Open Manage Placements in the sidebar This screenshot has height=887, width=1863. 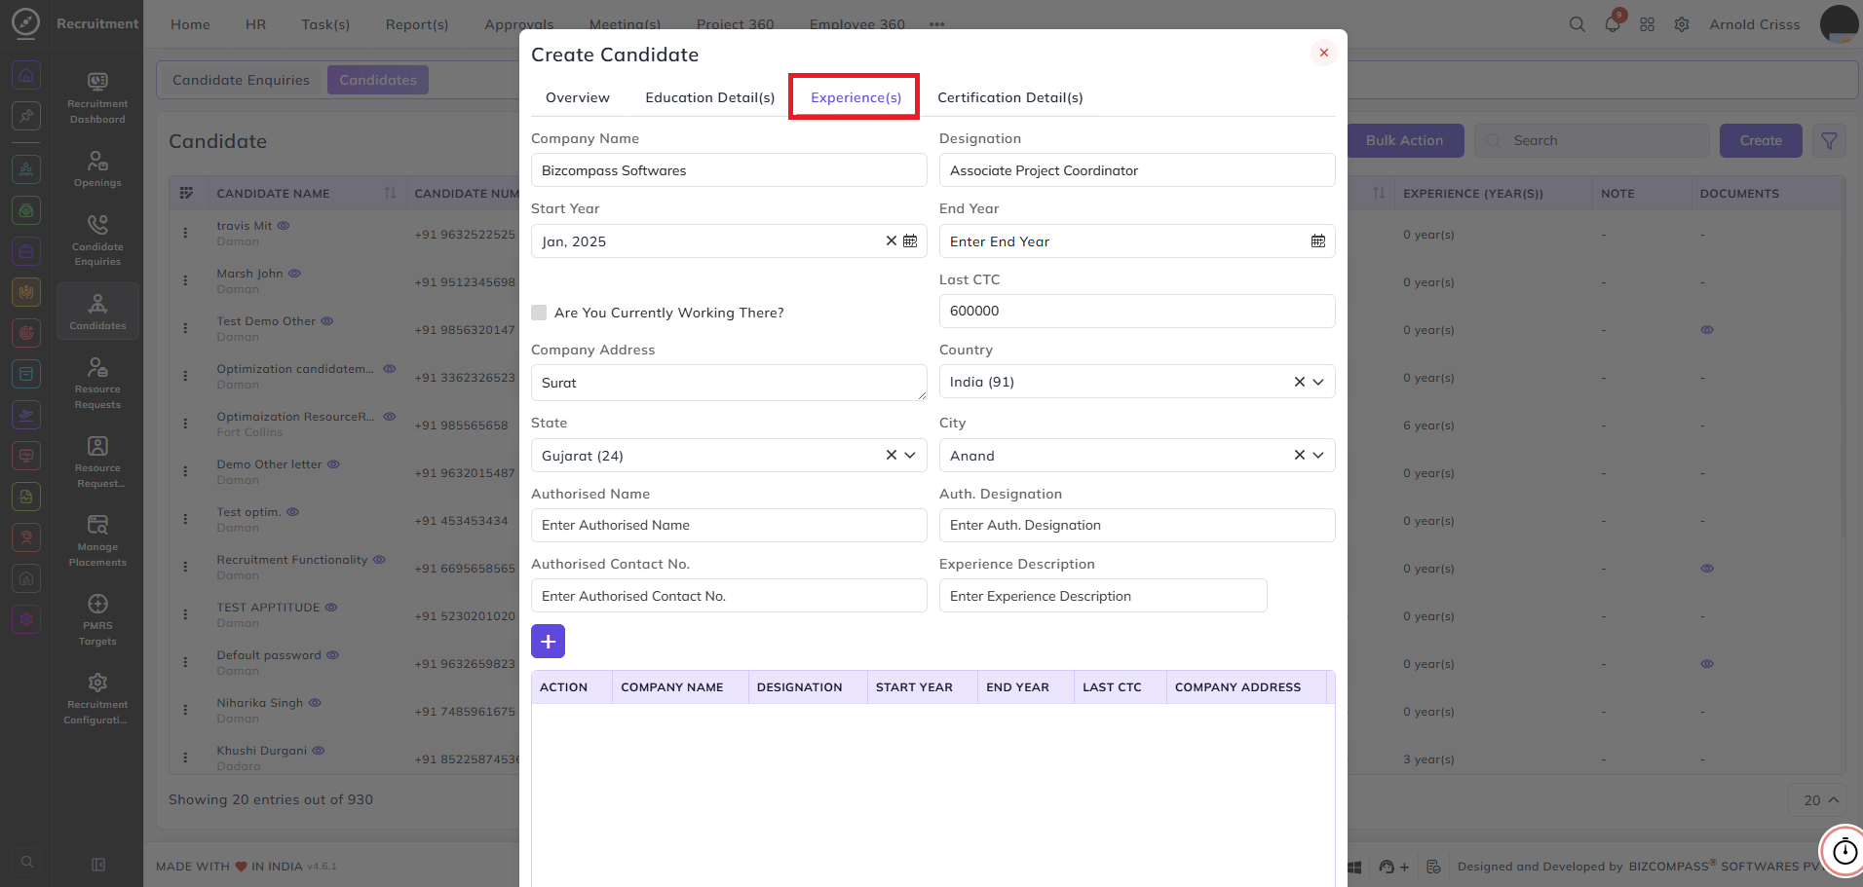tap(97, 540)
